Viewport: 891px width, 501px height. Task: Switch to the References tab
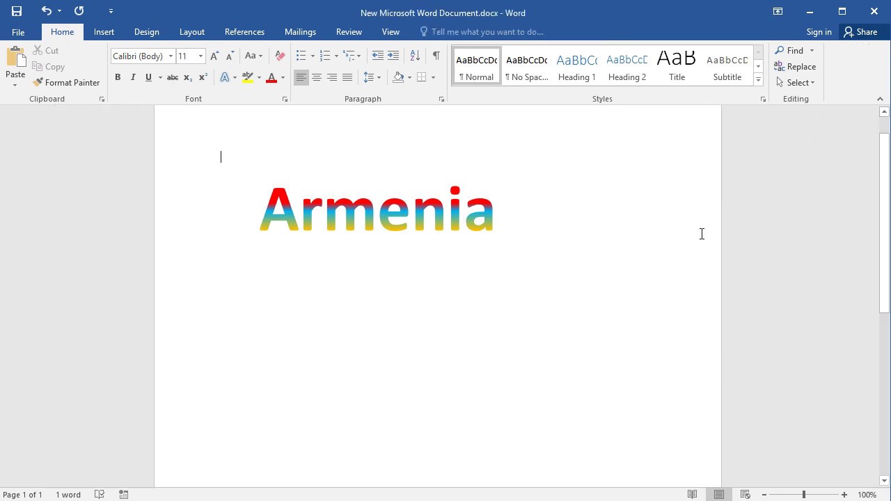click(x=244, y=32)
